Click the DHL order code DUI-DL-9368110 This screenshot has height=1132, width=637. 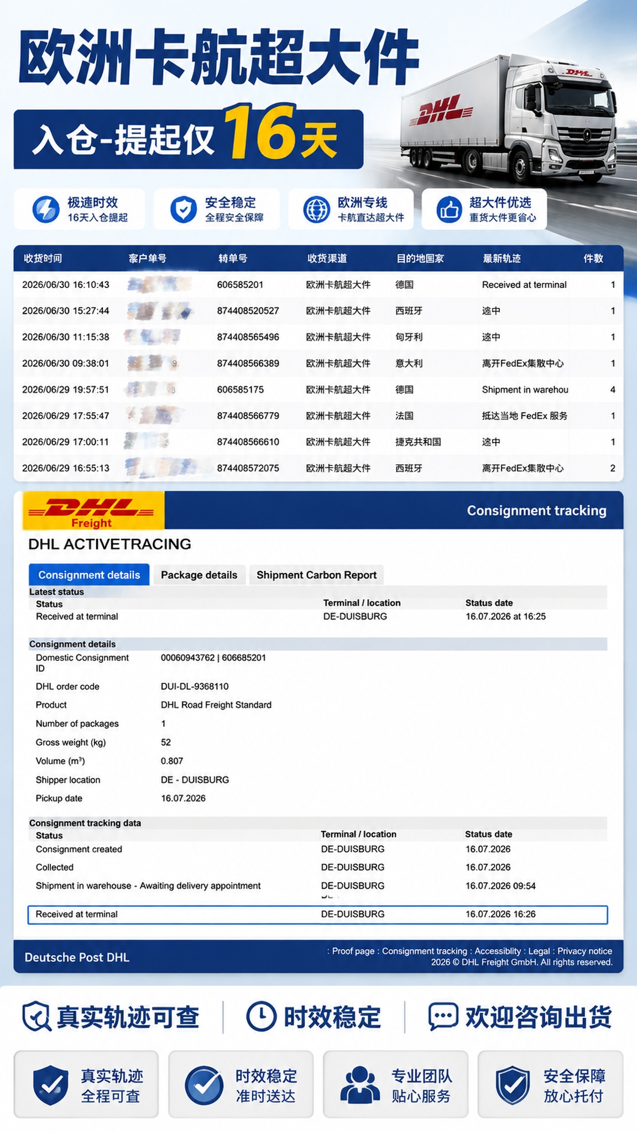(195, 686)
